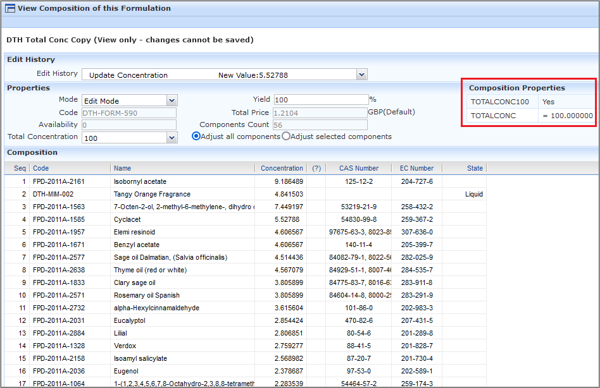
Task: Sort by the Name column header
Action: tap(122, 168)
